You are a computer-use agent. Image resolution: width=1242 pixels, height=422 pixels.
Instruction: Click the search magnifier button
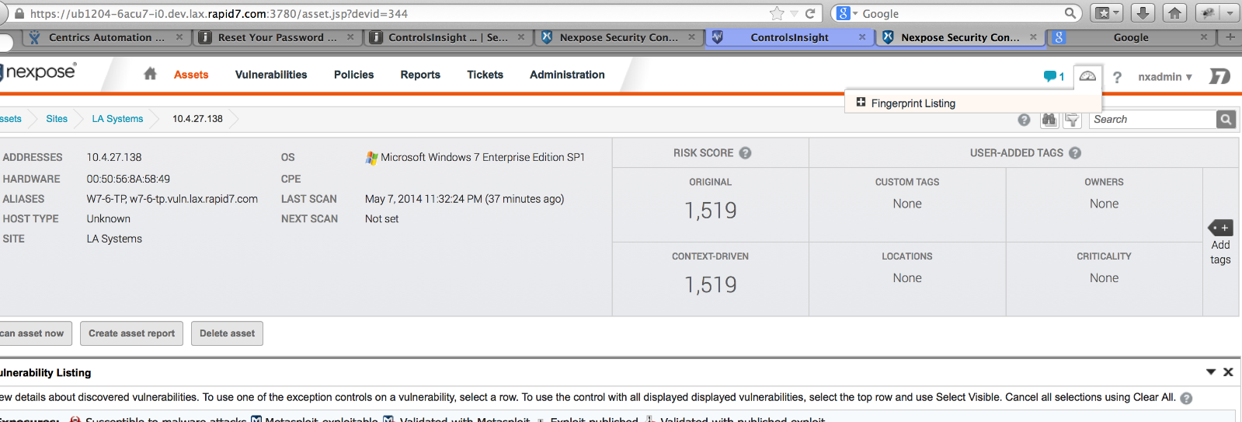coord(1226,120)
